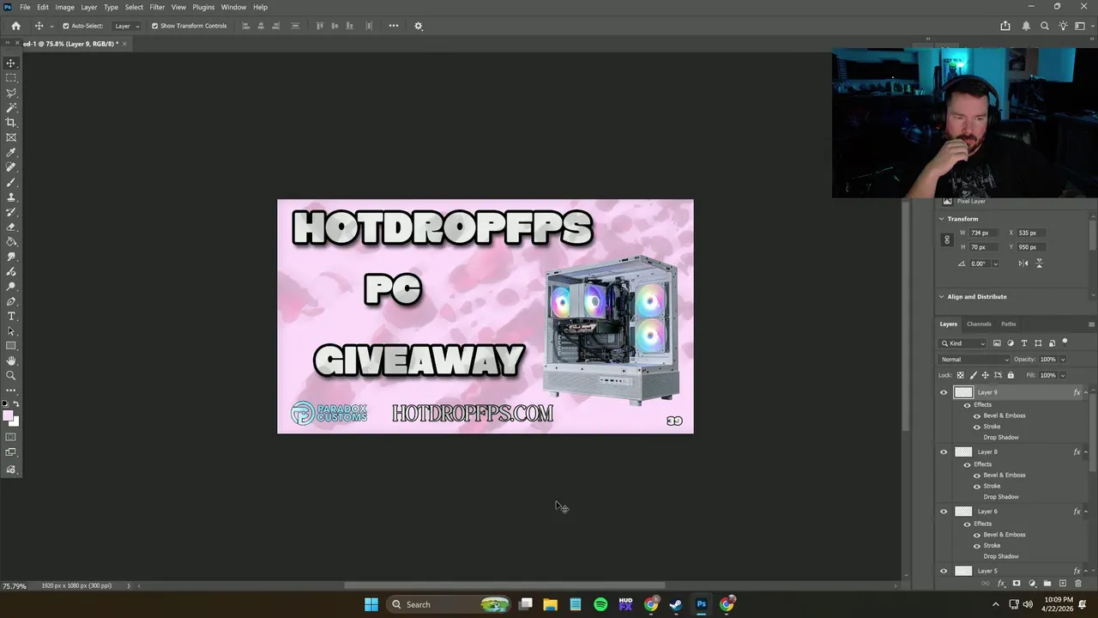
Task: Select the Spot Healing Brush tool
Action: [x=11, y=167]
